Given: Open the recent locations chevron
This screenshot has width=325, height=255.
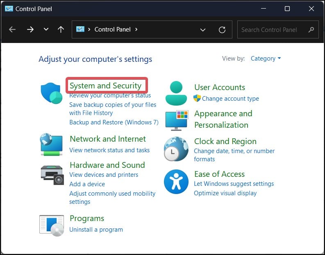Looking at the screenshot, I should coord(46,29).
